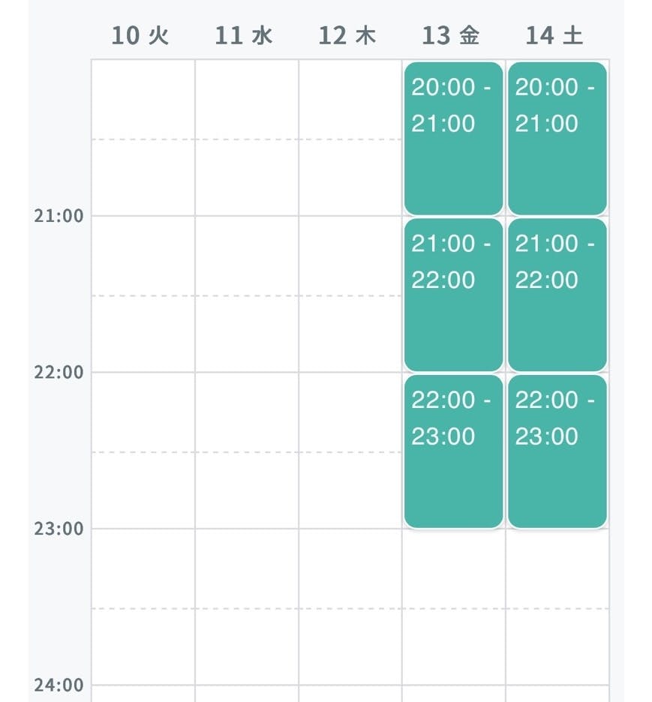
Task: Choose Saturday's 22:00 - 23:00 time block
Action: coord(557,451)
